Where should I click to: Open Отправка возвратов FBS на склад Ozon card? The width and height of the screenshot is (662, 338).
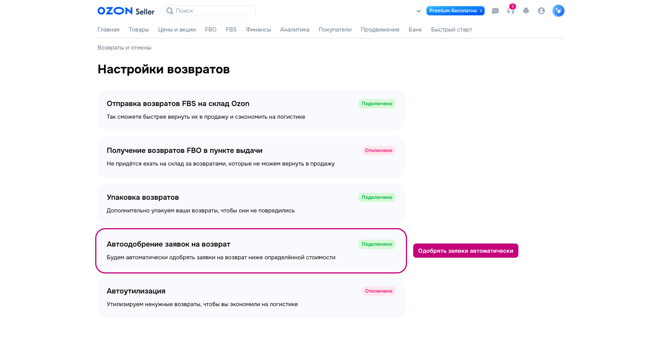click(251, 110)
